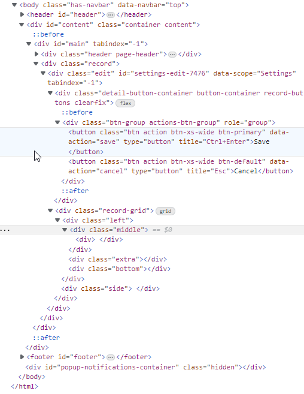Click the title="Esc" attribute
The image size is (304, 394).
click(x=208, y=171)
